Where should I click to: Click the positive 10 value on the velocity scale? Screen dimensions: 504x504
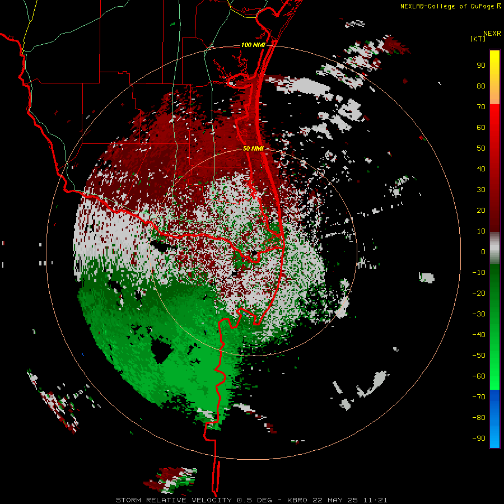click(x=481, y=231)
